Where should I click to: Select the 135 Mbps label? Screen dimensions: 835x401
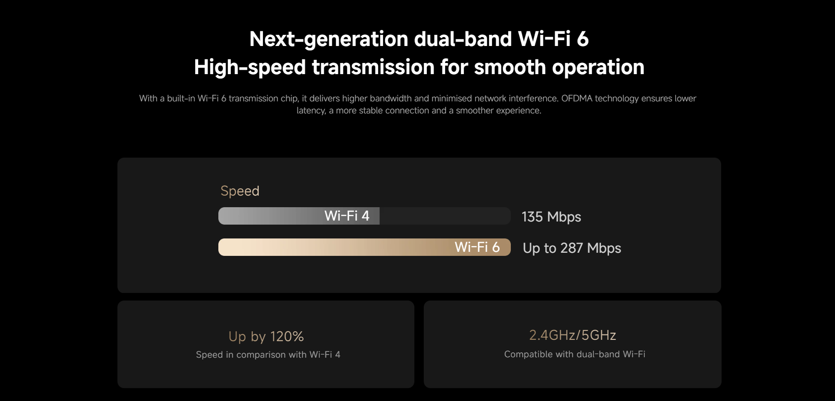point(551,217)
